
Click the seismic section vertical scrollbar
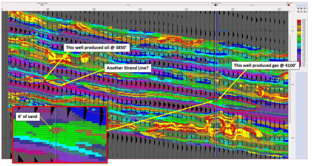(x=290, y=79)
